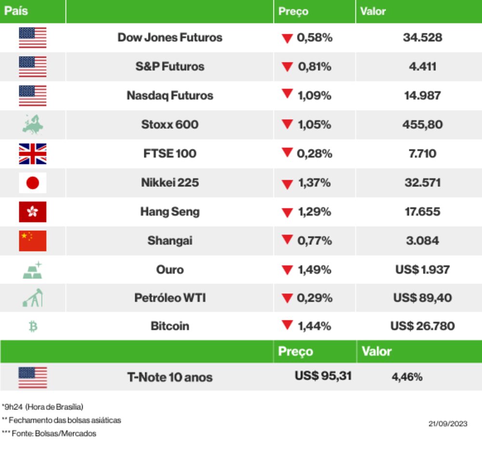Click the Bitcoin symbol icon
Viewport: 482px width, 452px height.
click(x=33, y=327)
